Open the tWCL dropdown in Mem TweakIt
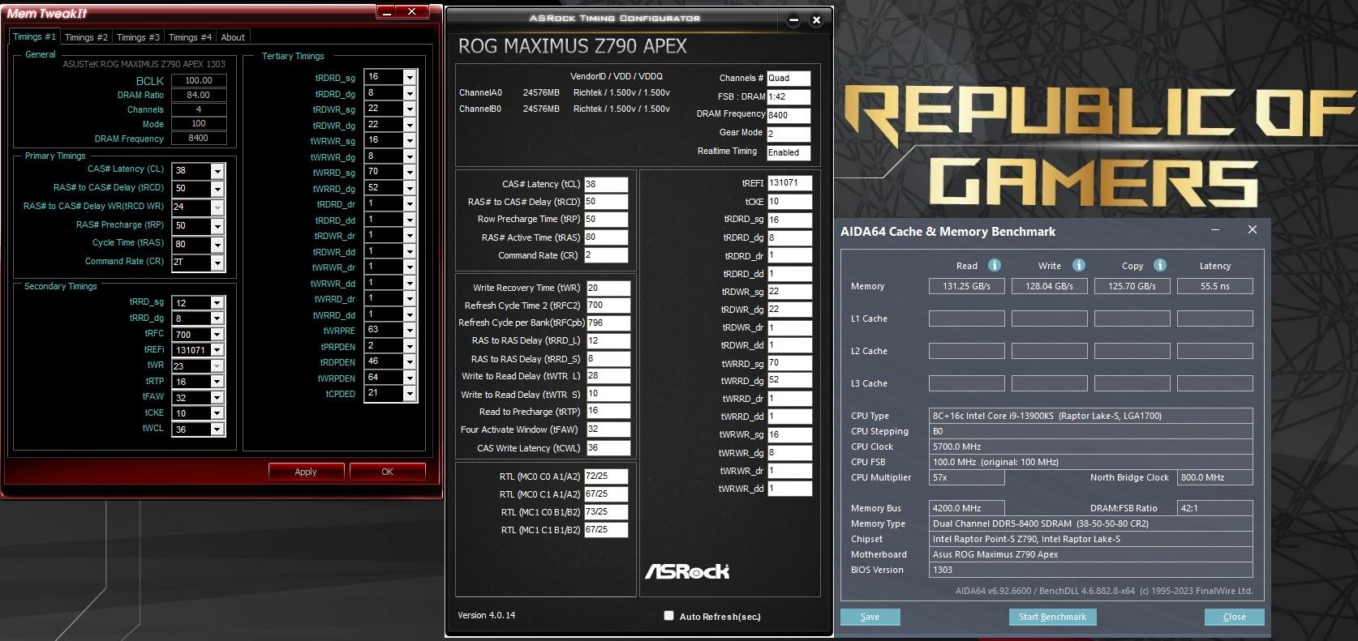This screenshot has height=641, width=1358. 217,429
